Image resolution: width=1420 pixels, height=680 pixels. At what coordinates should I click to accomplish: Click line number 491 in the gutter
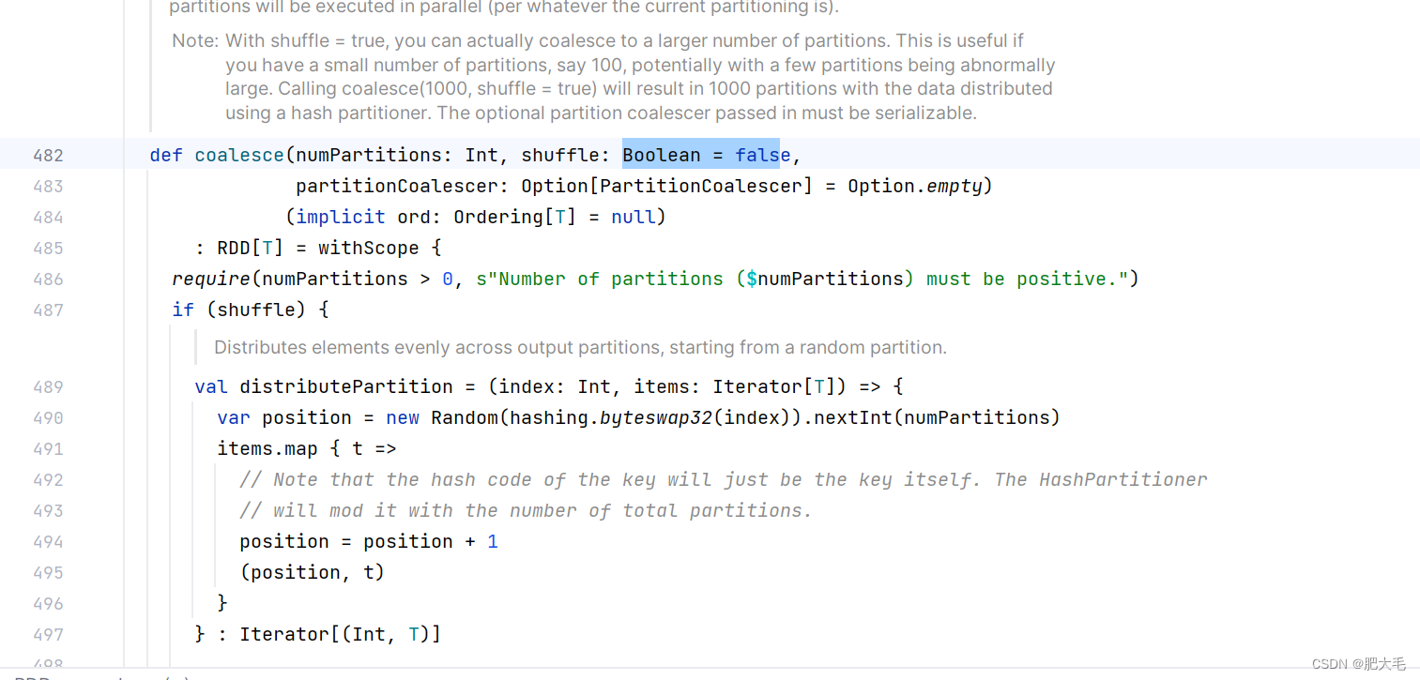(48, 449)
